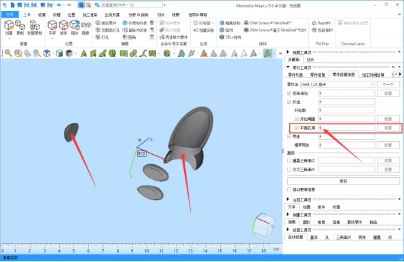
Task: Click the RapidFit tool
Action: (321, 23)
